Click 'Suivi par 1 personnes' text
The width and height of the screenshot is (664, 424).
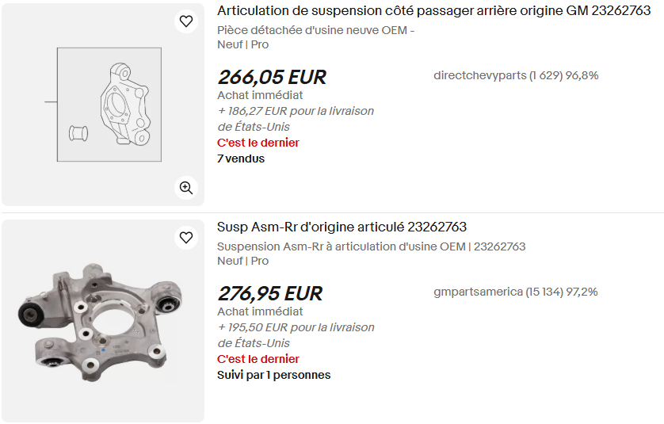click(x=273, y=375)
